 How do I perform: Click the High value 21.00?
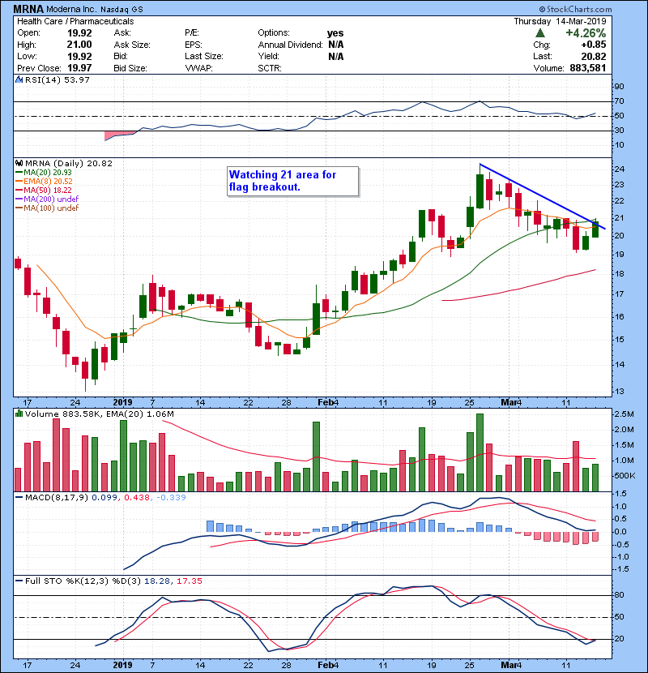79,45
